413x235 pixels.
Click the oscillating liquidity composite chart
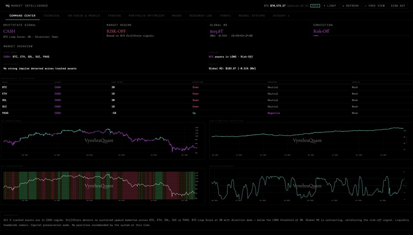coord(311,186)
